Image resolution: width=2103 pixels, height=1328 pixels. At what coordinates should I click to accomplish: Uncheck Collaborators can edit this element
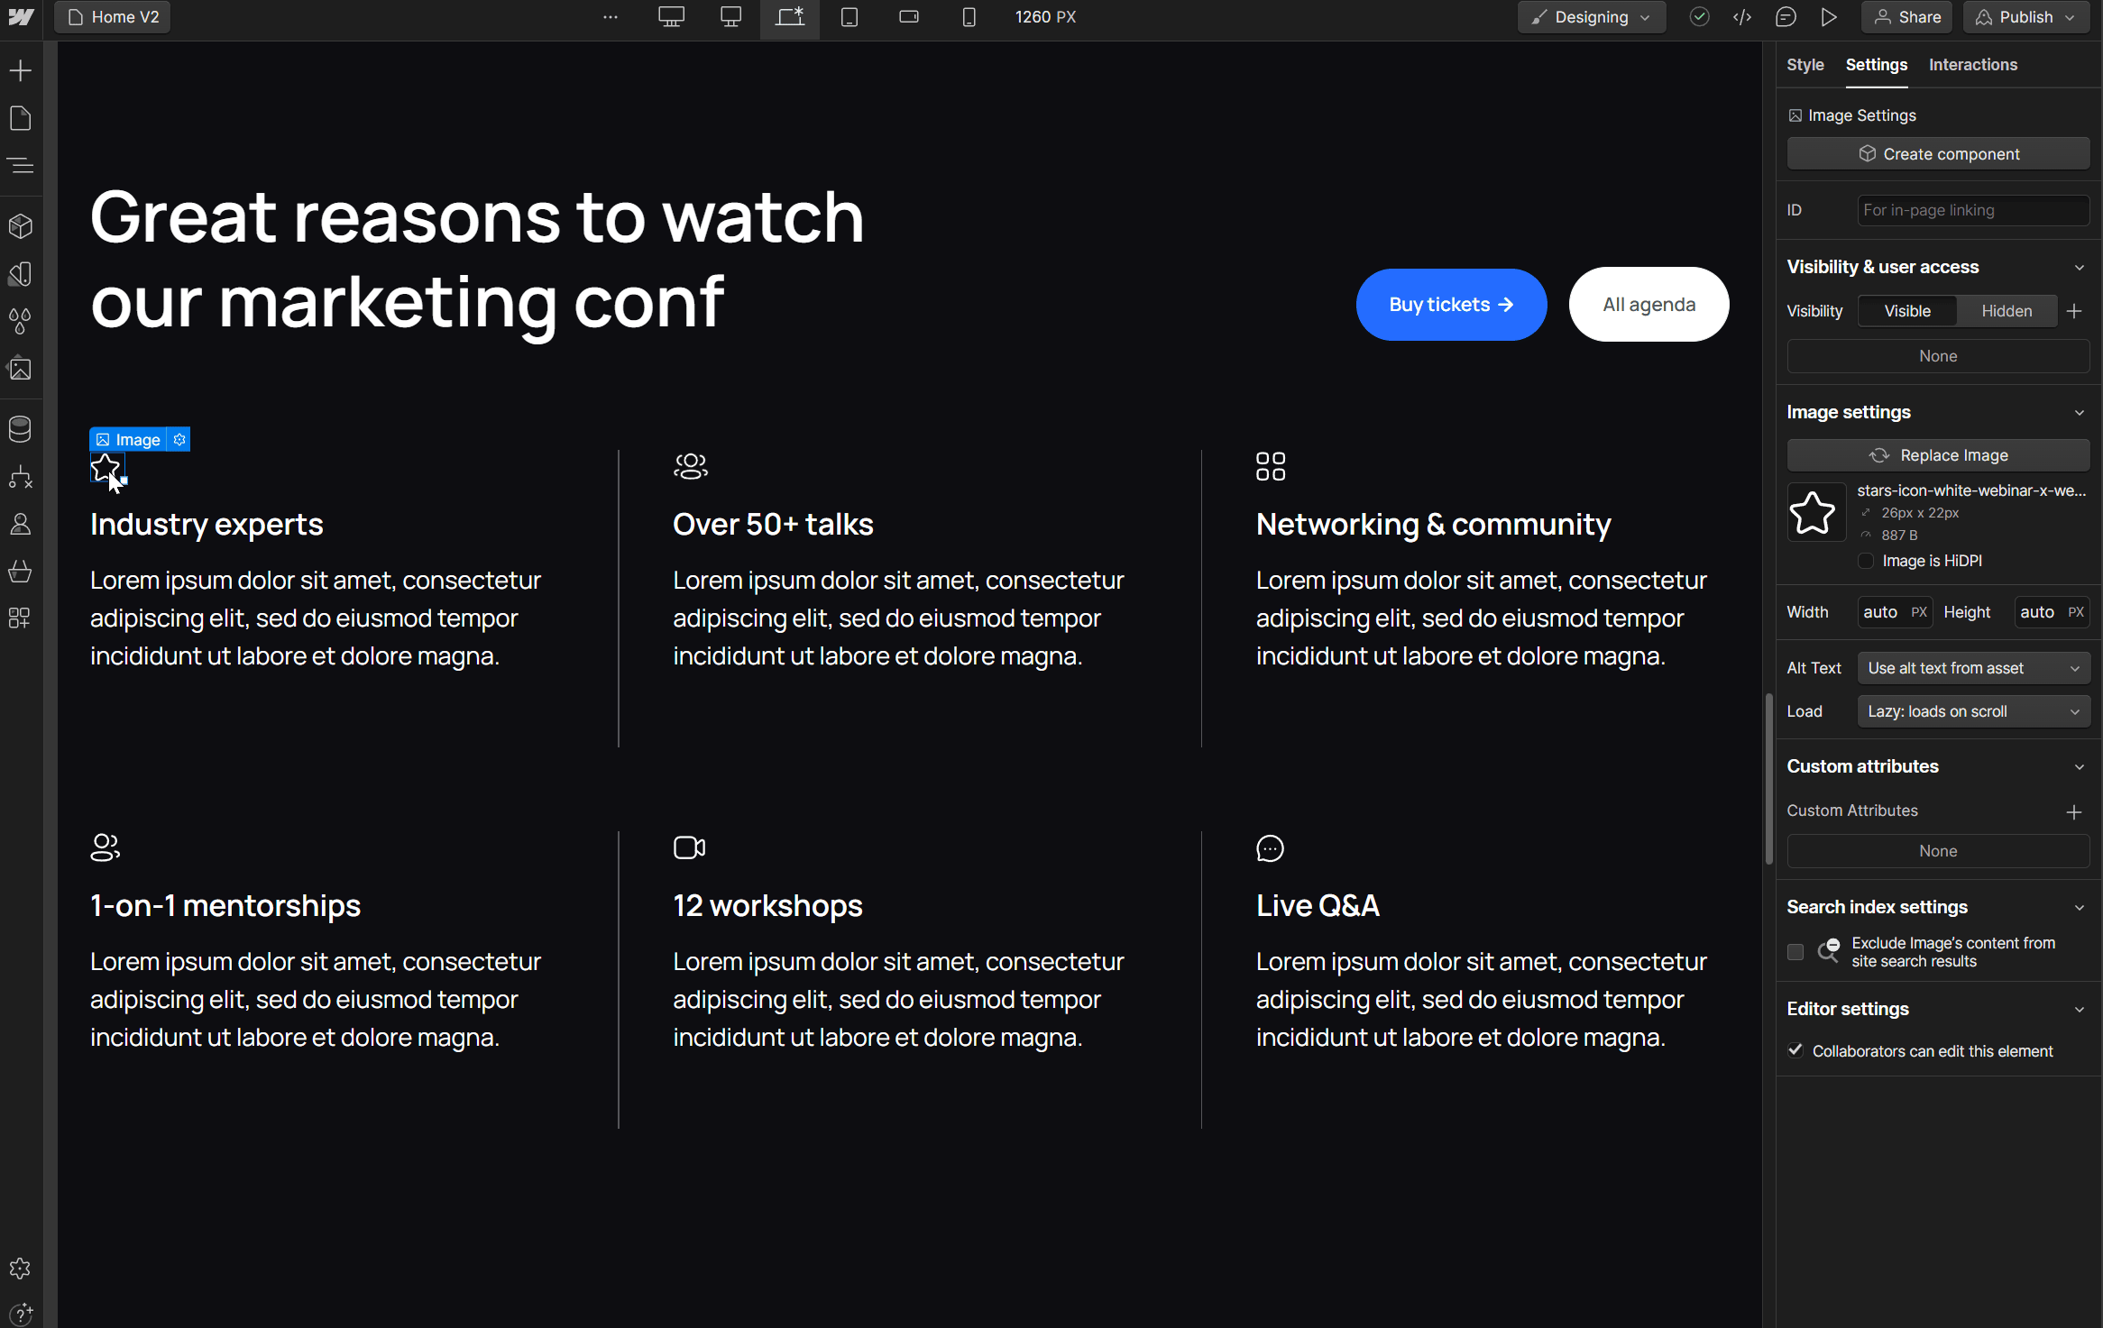click(x=1795, y=1050)
